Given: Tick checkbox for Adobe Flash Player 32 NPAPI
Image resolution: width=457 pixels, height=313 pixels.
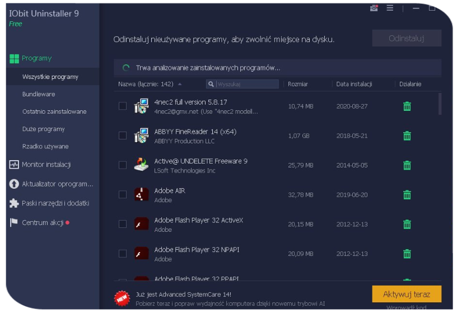Looking at the screenshot, I should click(x=123, y=254).
